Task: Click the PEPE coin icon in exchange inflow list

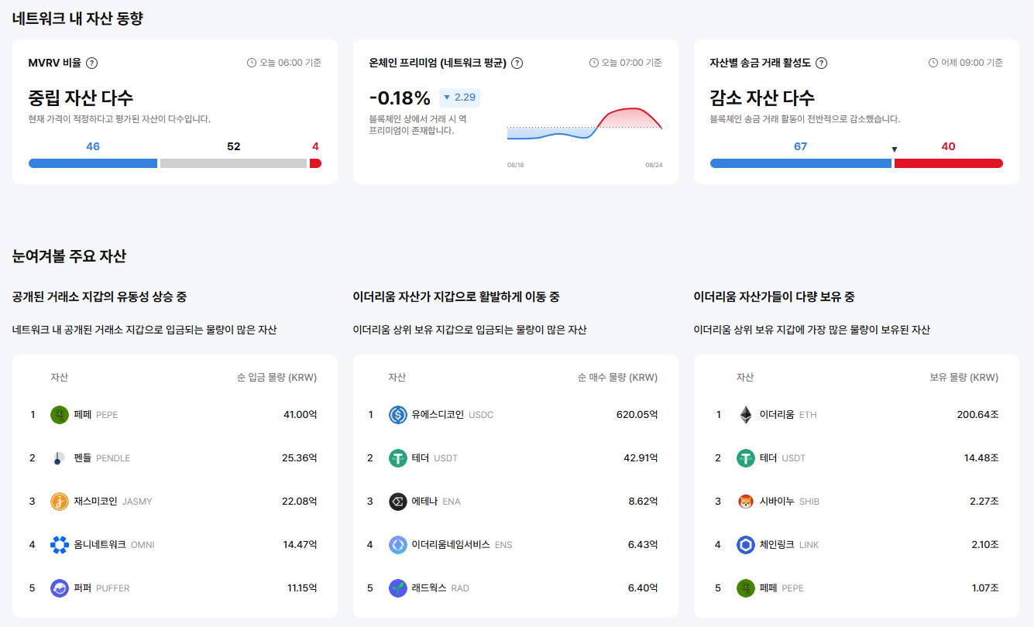Action: click(x=60, y=415)
